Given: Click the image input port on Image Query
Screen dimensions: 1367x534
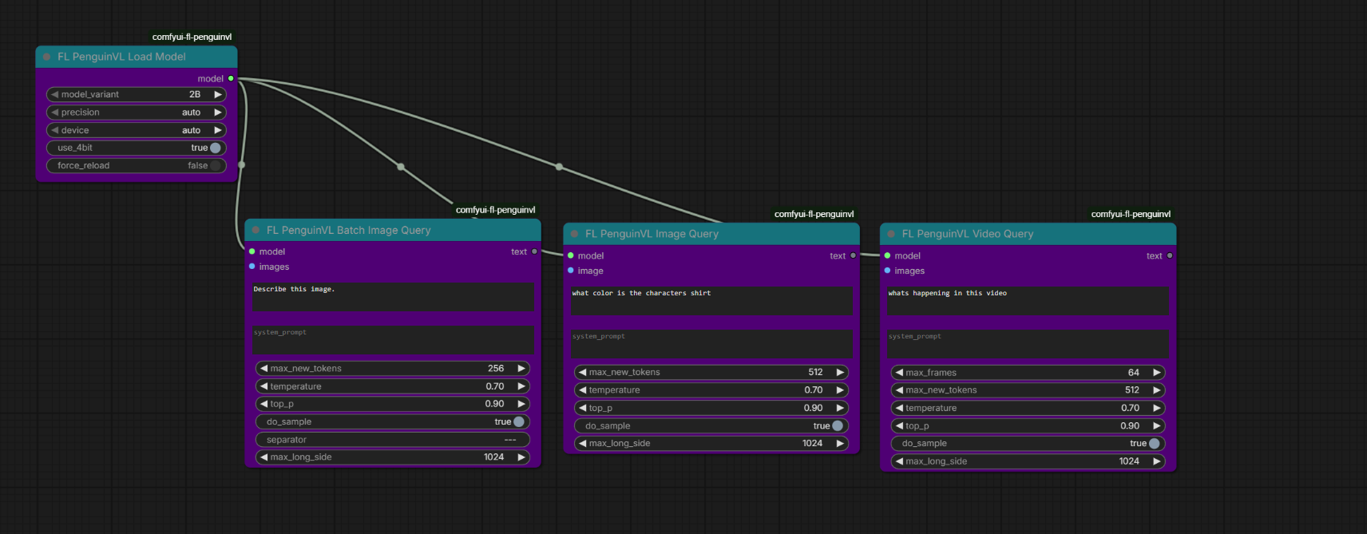Looking at the screenshot, I should pos(571,271).
